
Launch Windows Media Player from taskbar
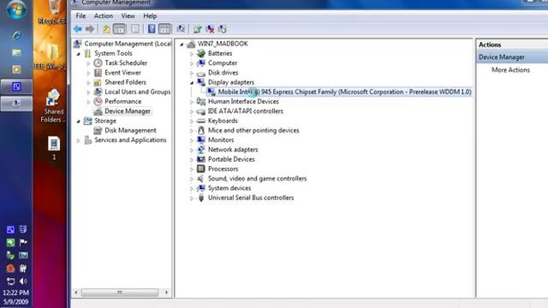(x=16, y=69)
